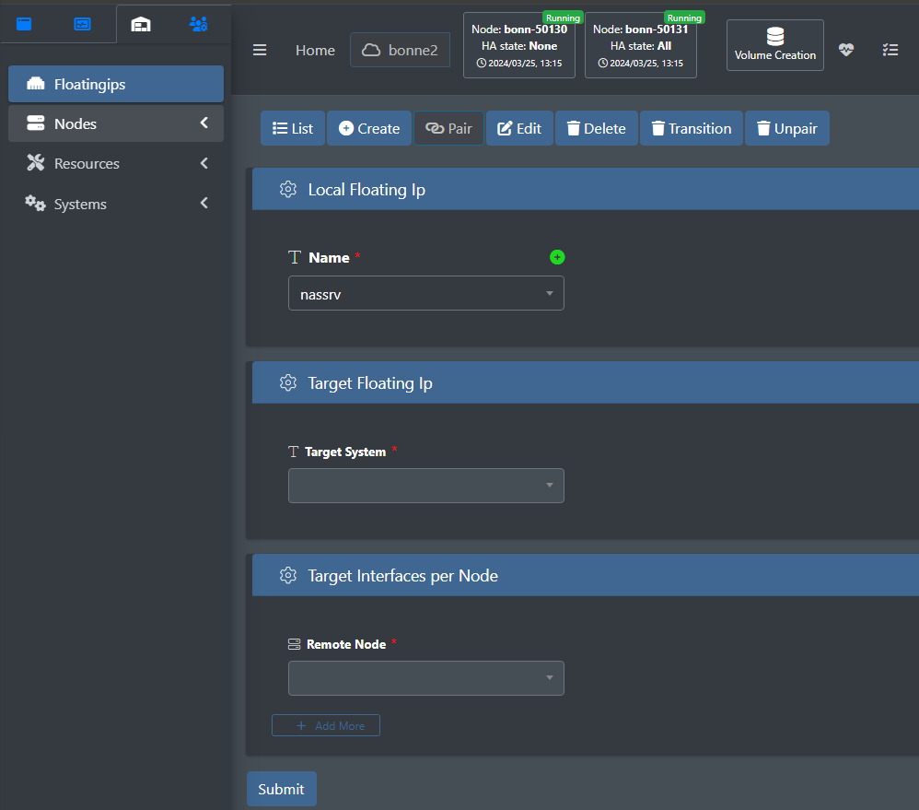The height and width of the screenshot is (810, 919).
Task: Select Floatingips in the sidebar
Action: pos(116,84)
